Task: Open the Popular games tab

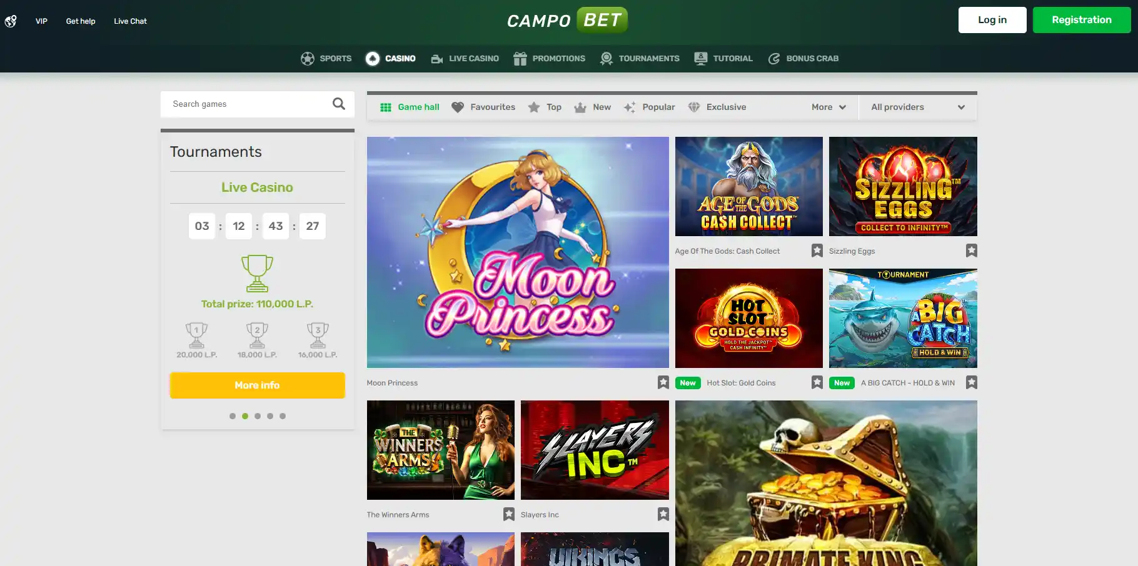Action: 650,107
